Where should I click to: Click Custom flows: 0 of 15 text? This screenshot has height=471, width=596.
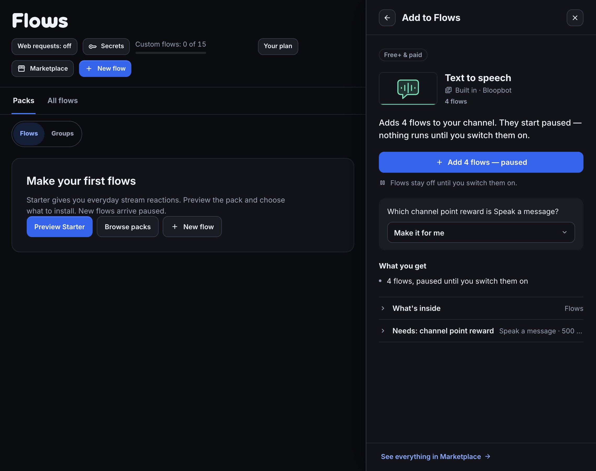(171, 44)
